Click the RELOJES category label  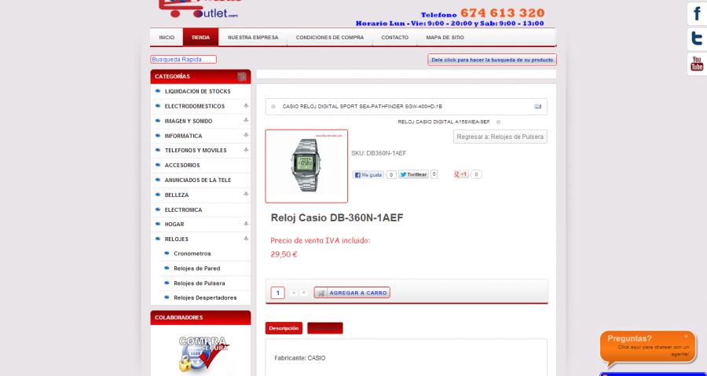[x=177, y=239]
